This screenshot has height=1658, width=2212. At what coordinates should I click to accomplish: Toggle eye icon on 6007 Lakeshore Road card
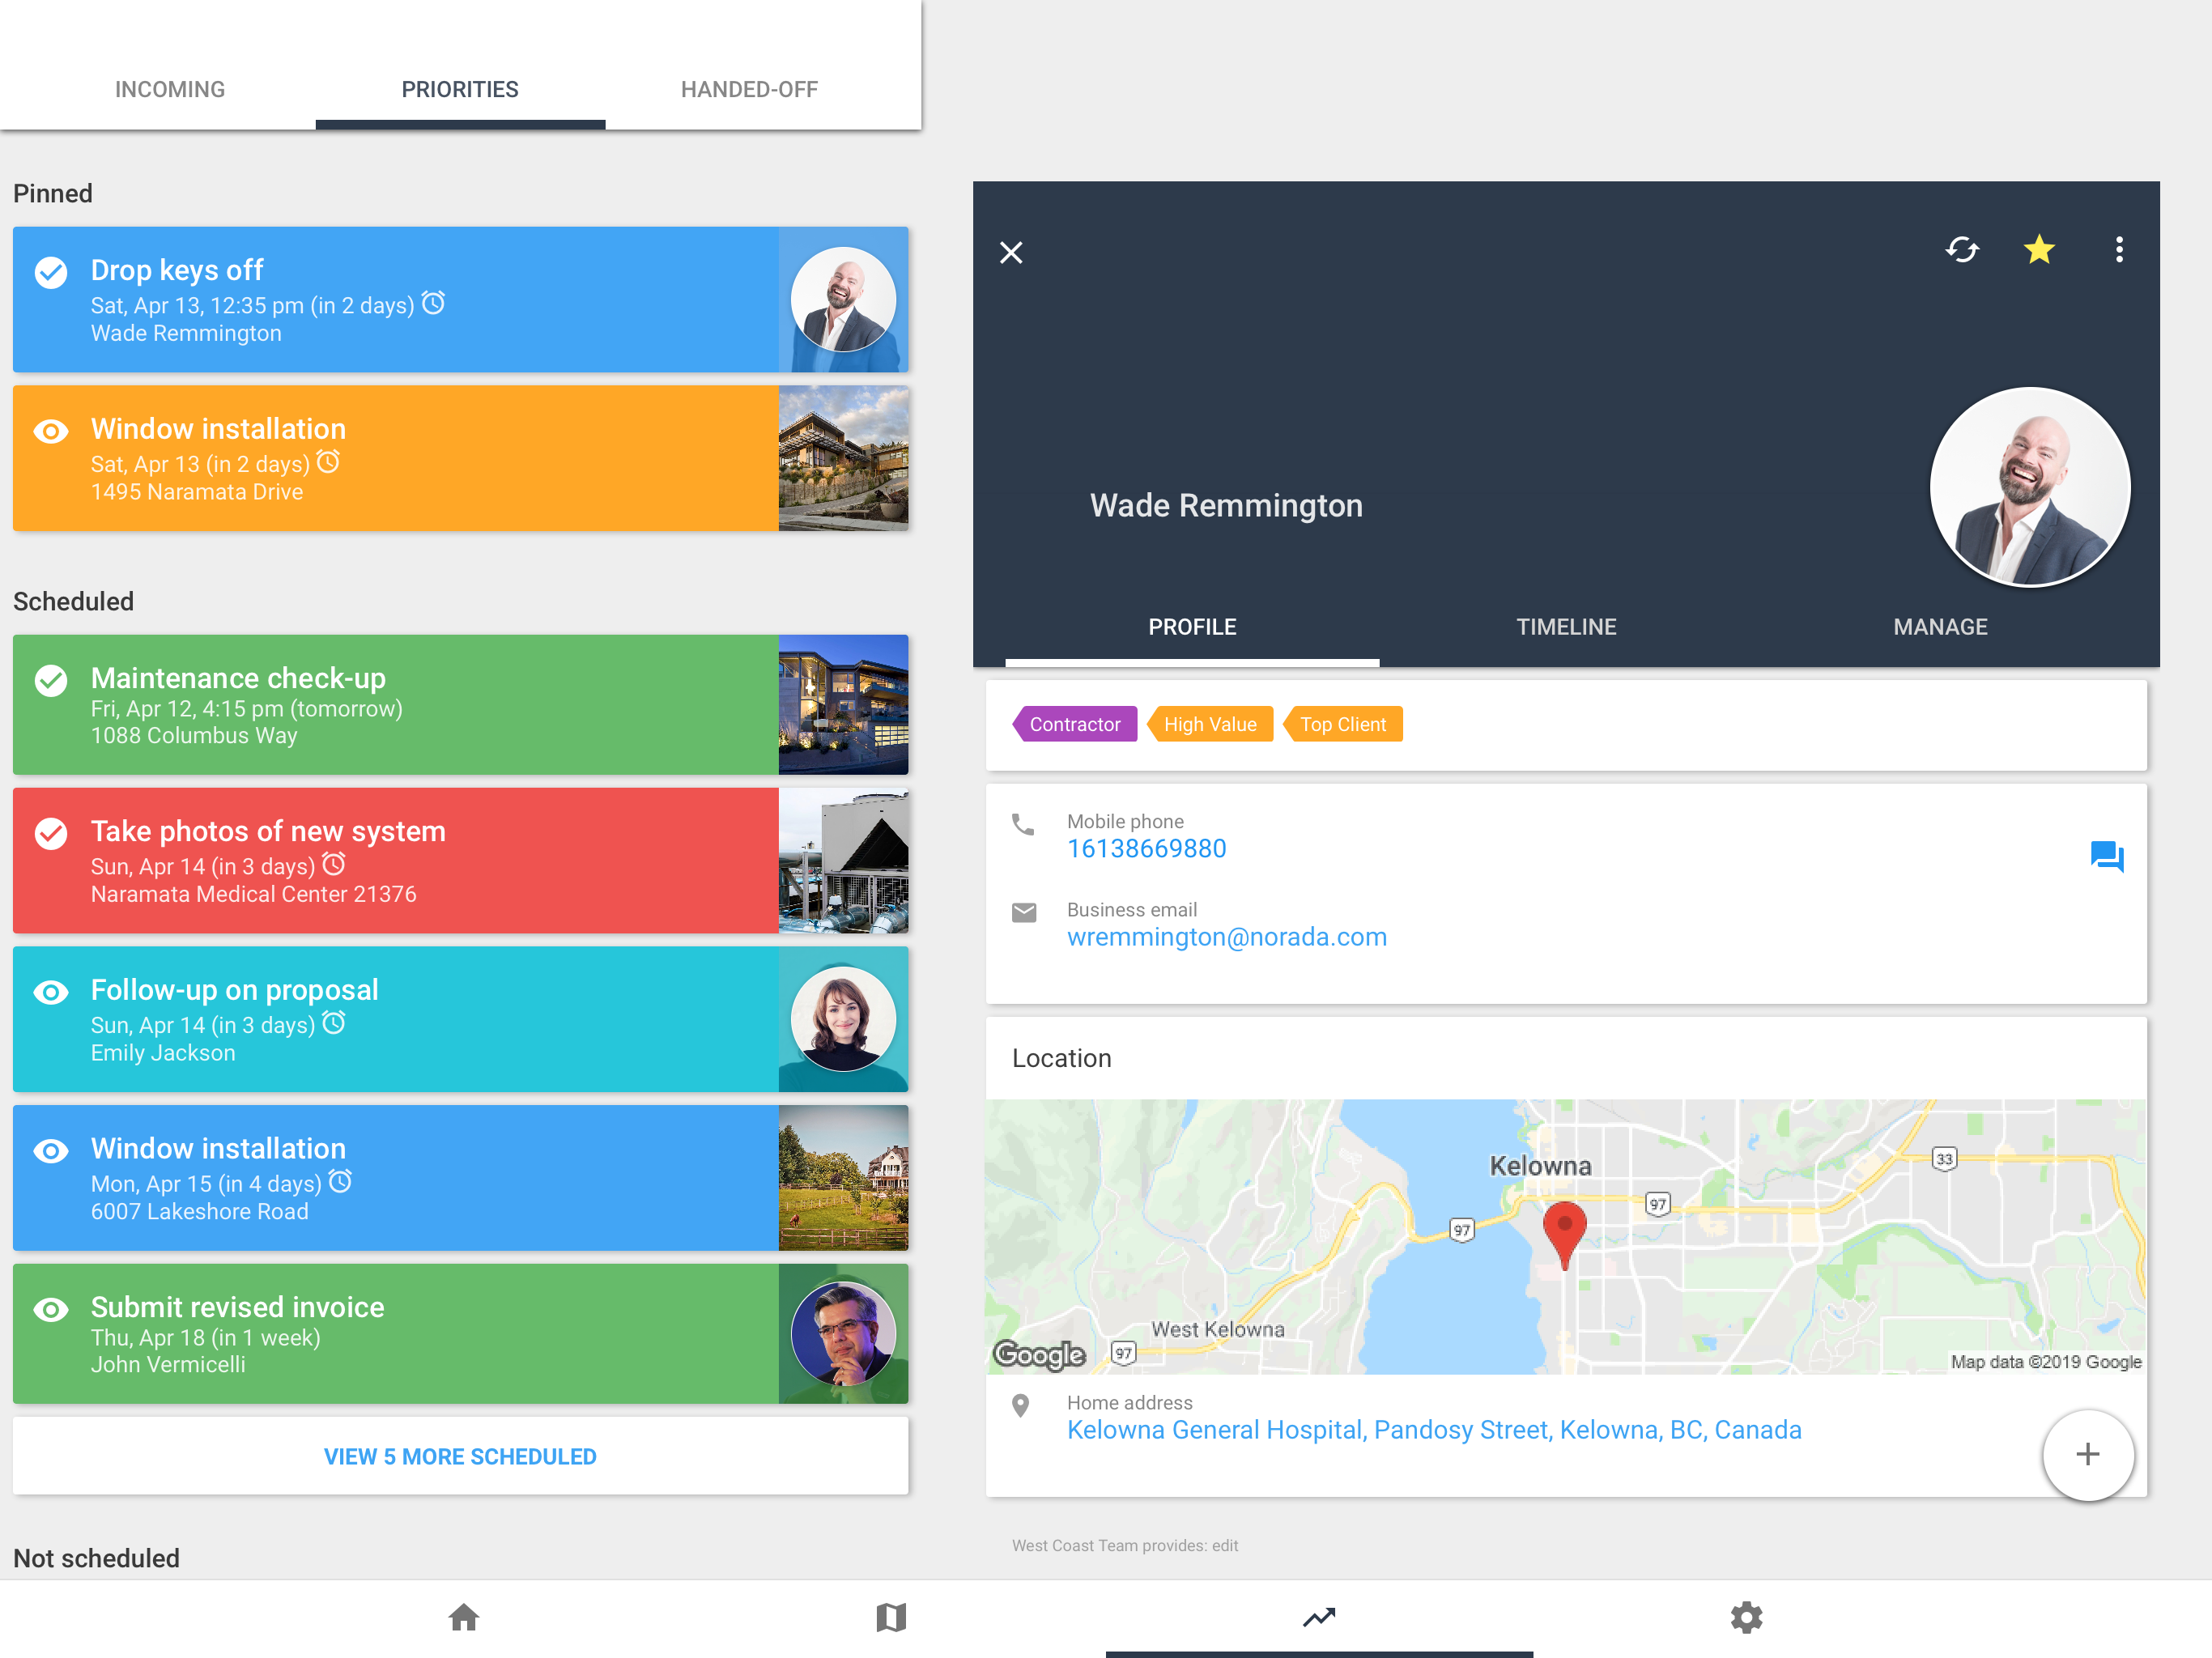[51, 1151]
